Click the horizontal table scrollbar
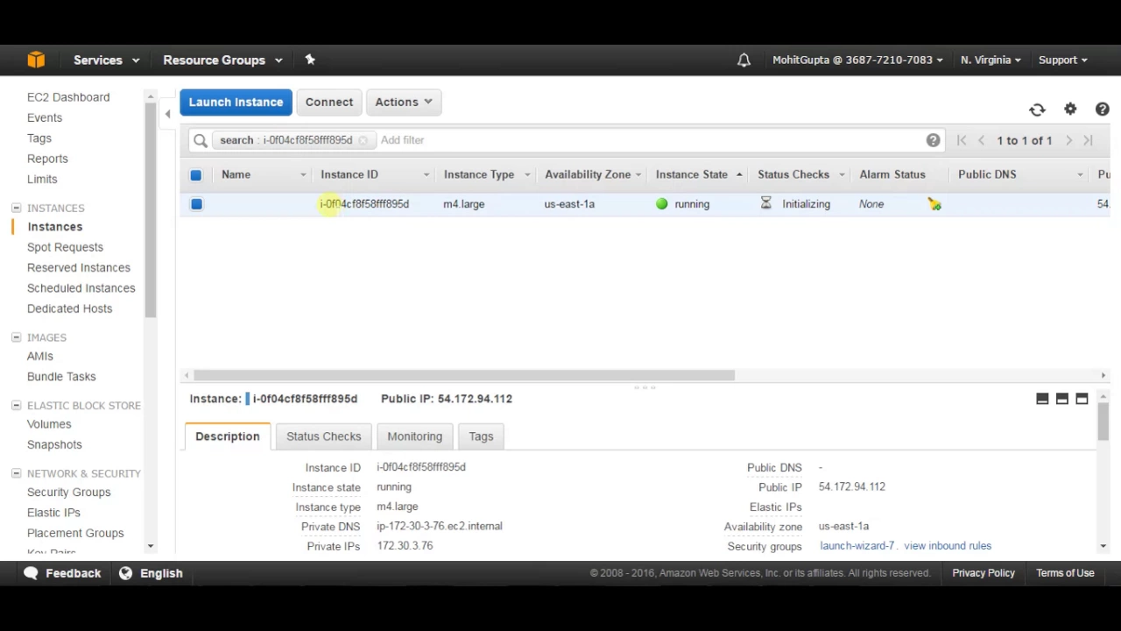 tap(464, 375)
